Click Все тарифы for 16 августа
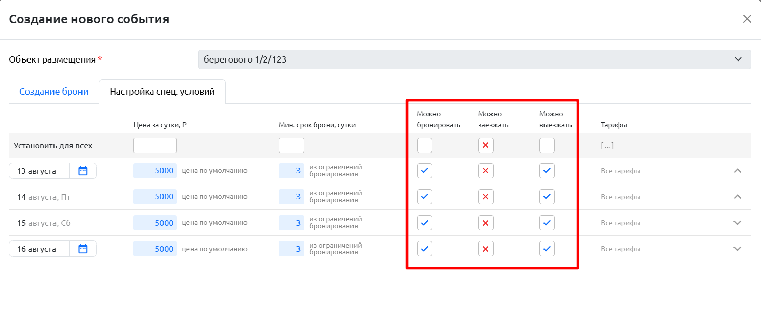 click(x=620, y=249)
